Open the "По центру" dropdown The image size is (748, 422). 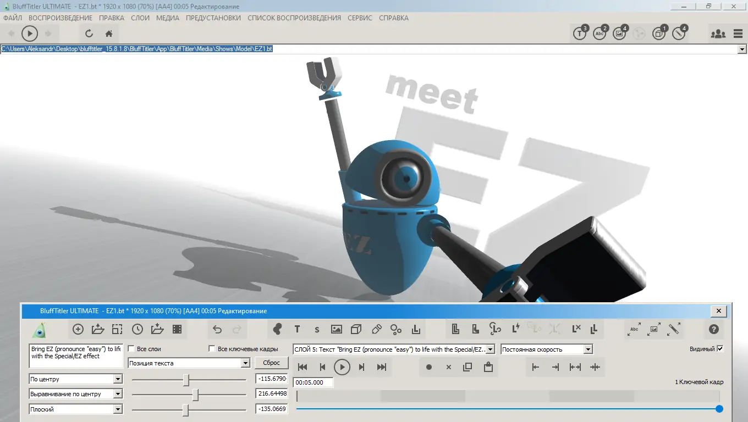coord(75,379)
